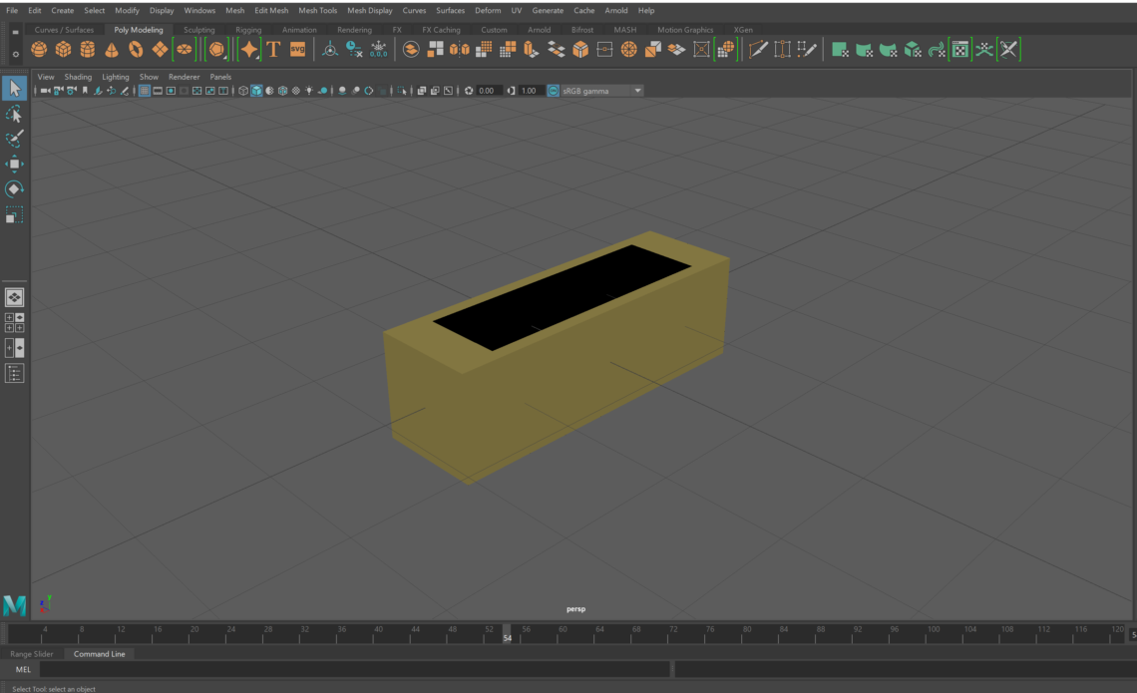Open the panel View menu
This screenshot has width=1137, height=693.
pyautogui.click(x=46, y=77)
